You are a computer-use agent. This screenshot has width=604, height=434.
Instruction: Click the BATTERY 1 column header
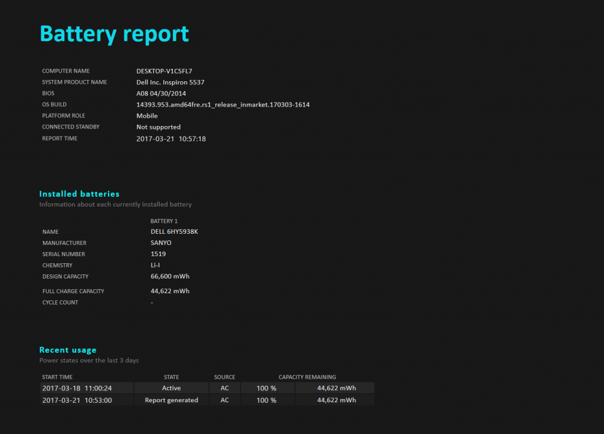164,221
